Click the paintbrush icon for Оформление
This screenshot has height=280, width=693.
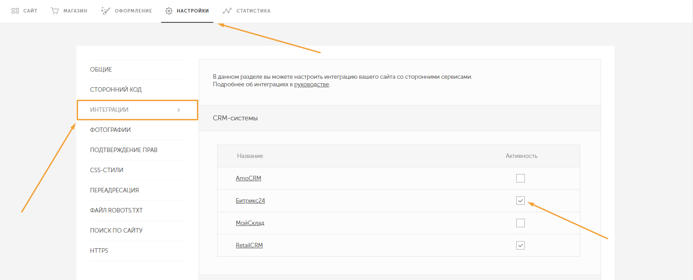pos(106,11)
